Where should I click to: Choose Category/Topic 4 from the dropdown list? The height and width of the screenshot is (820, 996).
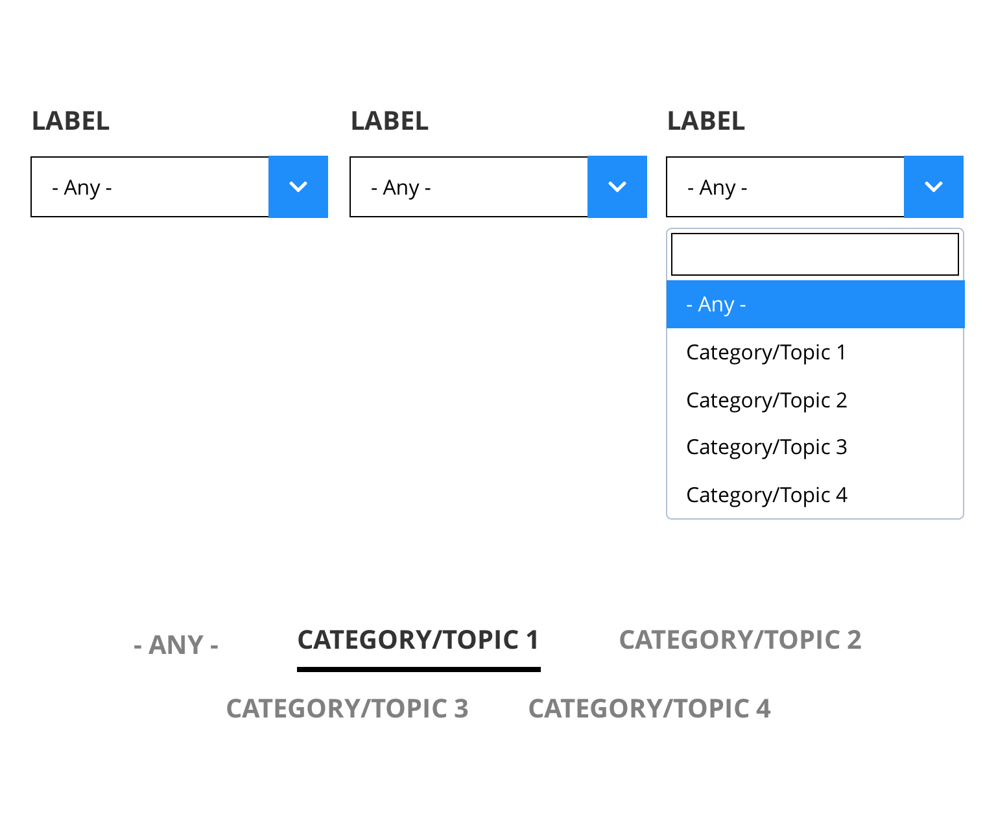pyautogui.click(x=815, y=495)
